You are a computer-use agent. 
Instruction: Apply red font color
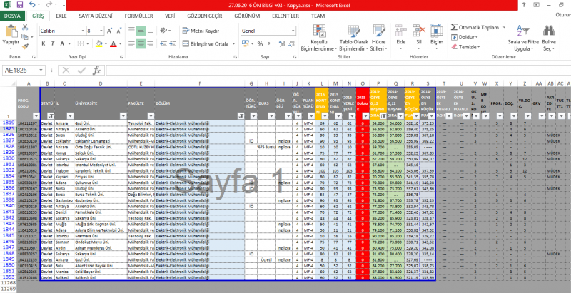pyautogui.click(x=113, y=44)
